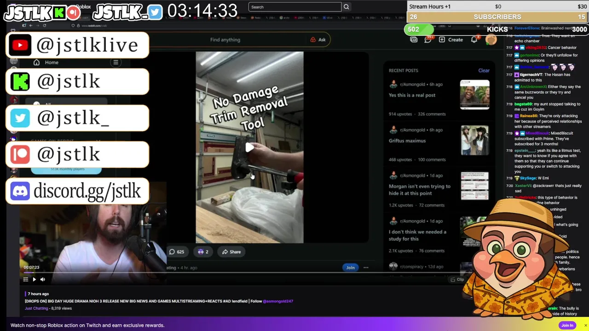Open the Reddit chat icon

point(428,40)
